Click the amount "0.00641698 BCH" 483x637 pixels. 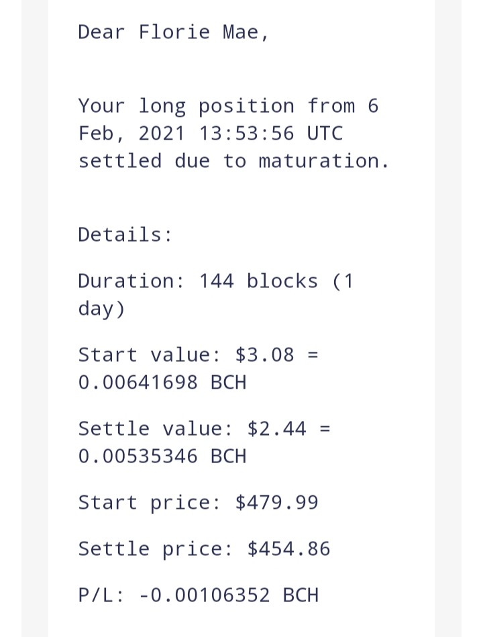pos(162,383)
